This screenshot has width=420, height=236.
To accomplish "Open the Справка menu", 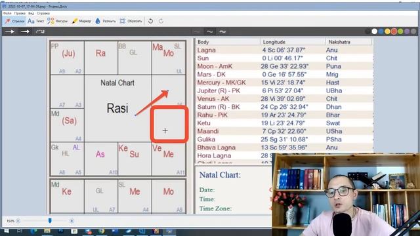I will click(x=43, y=13).
